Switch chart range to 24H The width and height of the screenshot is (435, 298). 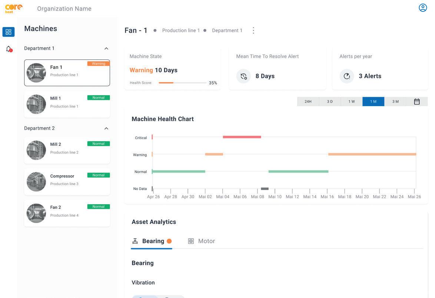[x=308, y=101]
